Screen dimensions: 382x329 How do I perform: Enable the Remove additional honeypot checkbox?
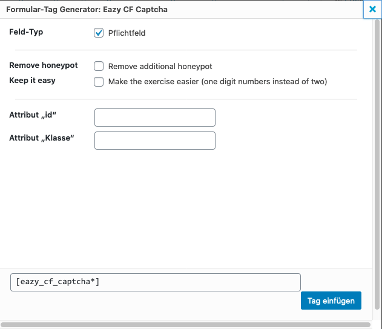(x=99, y=66)
